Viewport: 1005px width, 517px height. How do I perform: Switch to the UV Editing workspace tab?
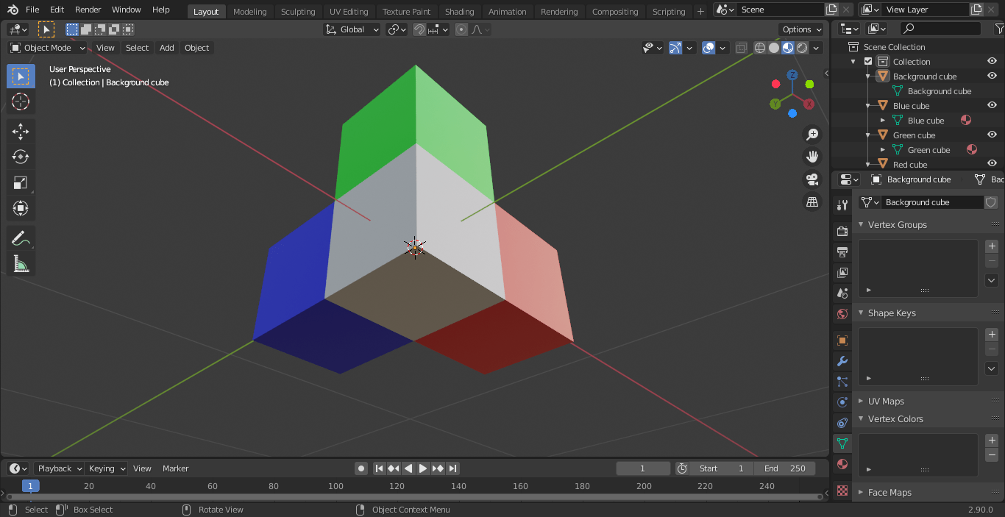pyautogui.click(x=349, y=12)
